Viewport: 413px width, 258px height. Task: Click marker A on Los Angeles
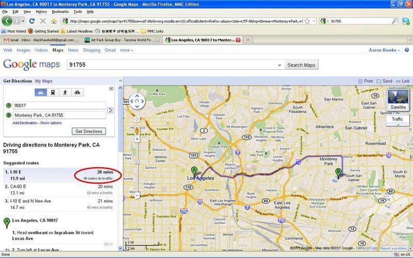coord(194,171)
